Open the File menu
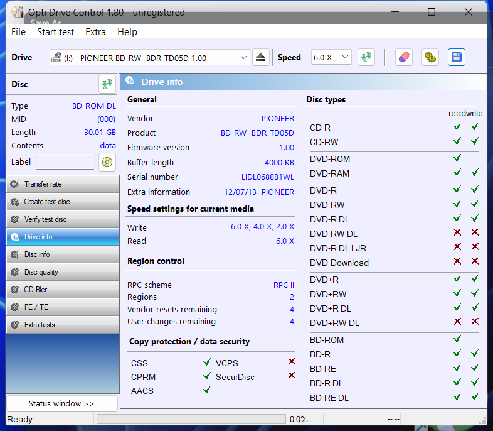493x431 pixels. point(19,32)
